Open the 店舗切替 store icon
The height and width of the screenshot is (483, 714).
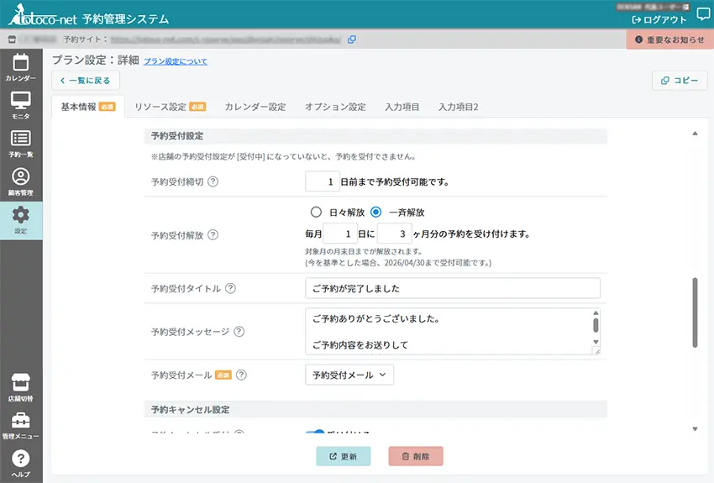[x=20, y=383]
